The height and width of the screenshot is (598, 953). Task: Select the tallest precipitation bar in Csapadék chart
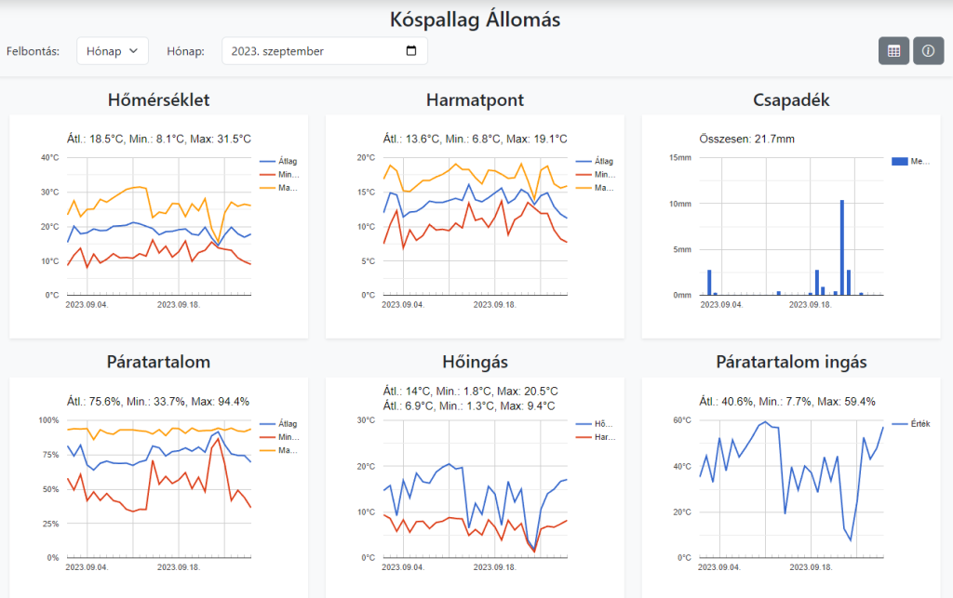coord(842,247)
